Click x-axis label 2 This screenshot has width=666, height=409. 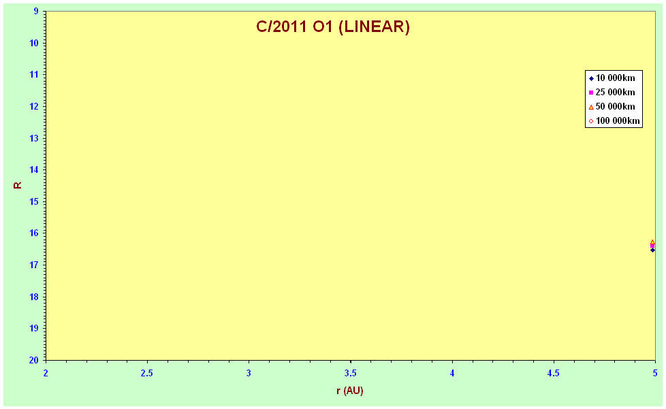pyautogui.click(x=46, y=374)
